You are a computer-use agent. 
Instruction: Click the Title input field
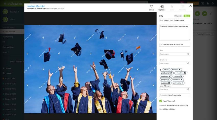coord(175,20)
